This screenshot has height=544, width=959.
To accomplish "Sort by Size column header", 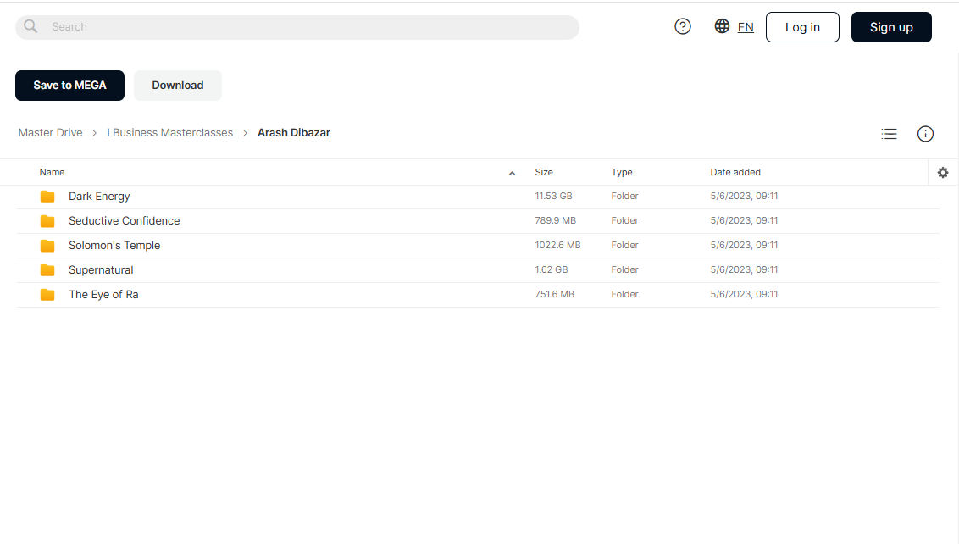I will (544, 173).
